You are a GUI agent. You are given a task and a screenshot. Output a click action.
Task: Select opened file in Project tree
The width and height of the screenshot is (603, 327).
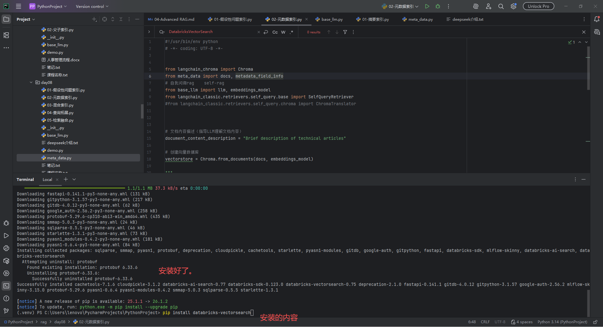pos(105,19)
